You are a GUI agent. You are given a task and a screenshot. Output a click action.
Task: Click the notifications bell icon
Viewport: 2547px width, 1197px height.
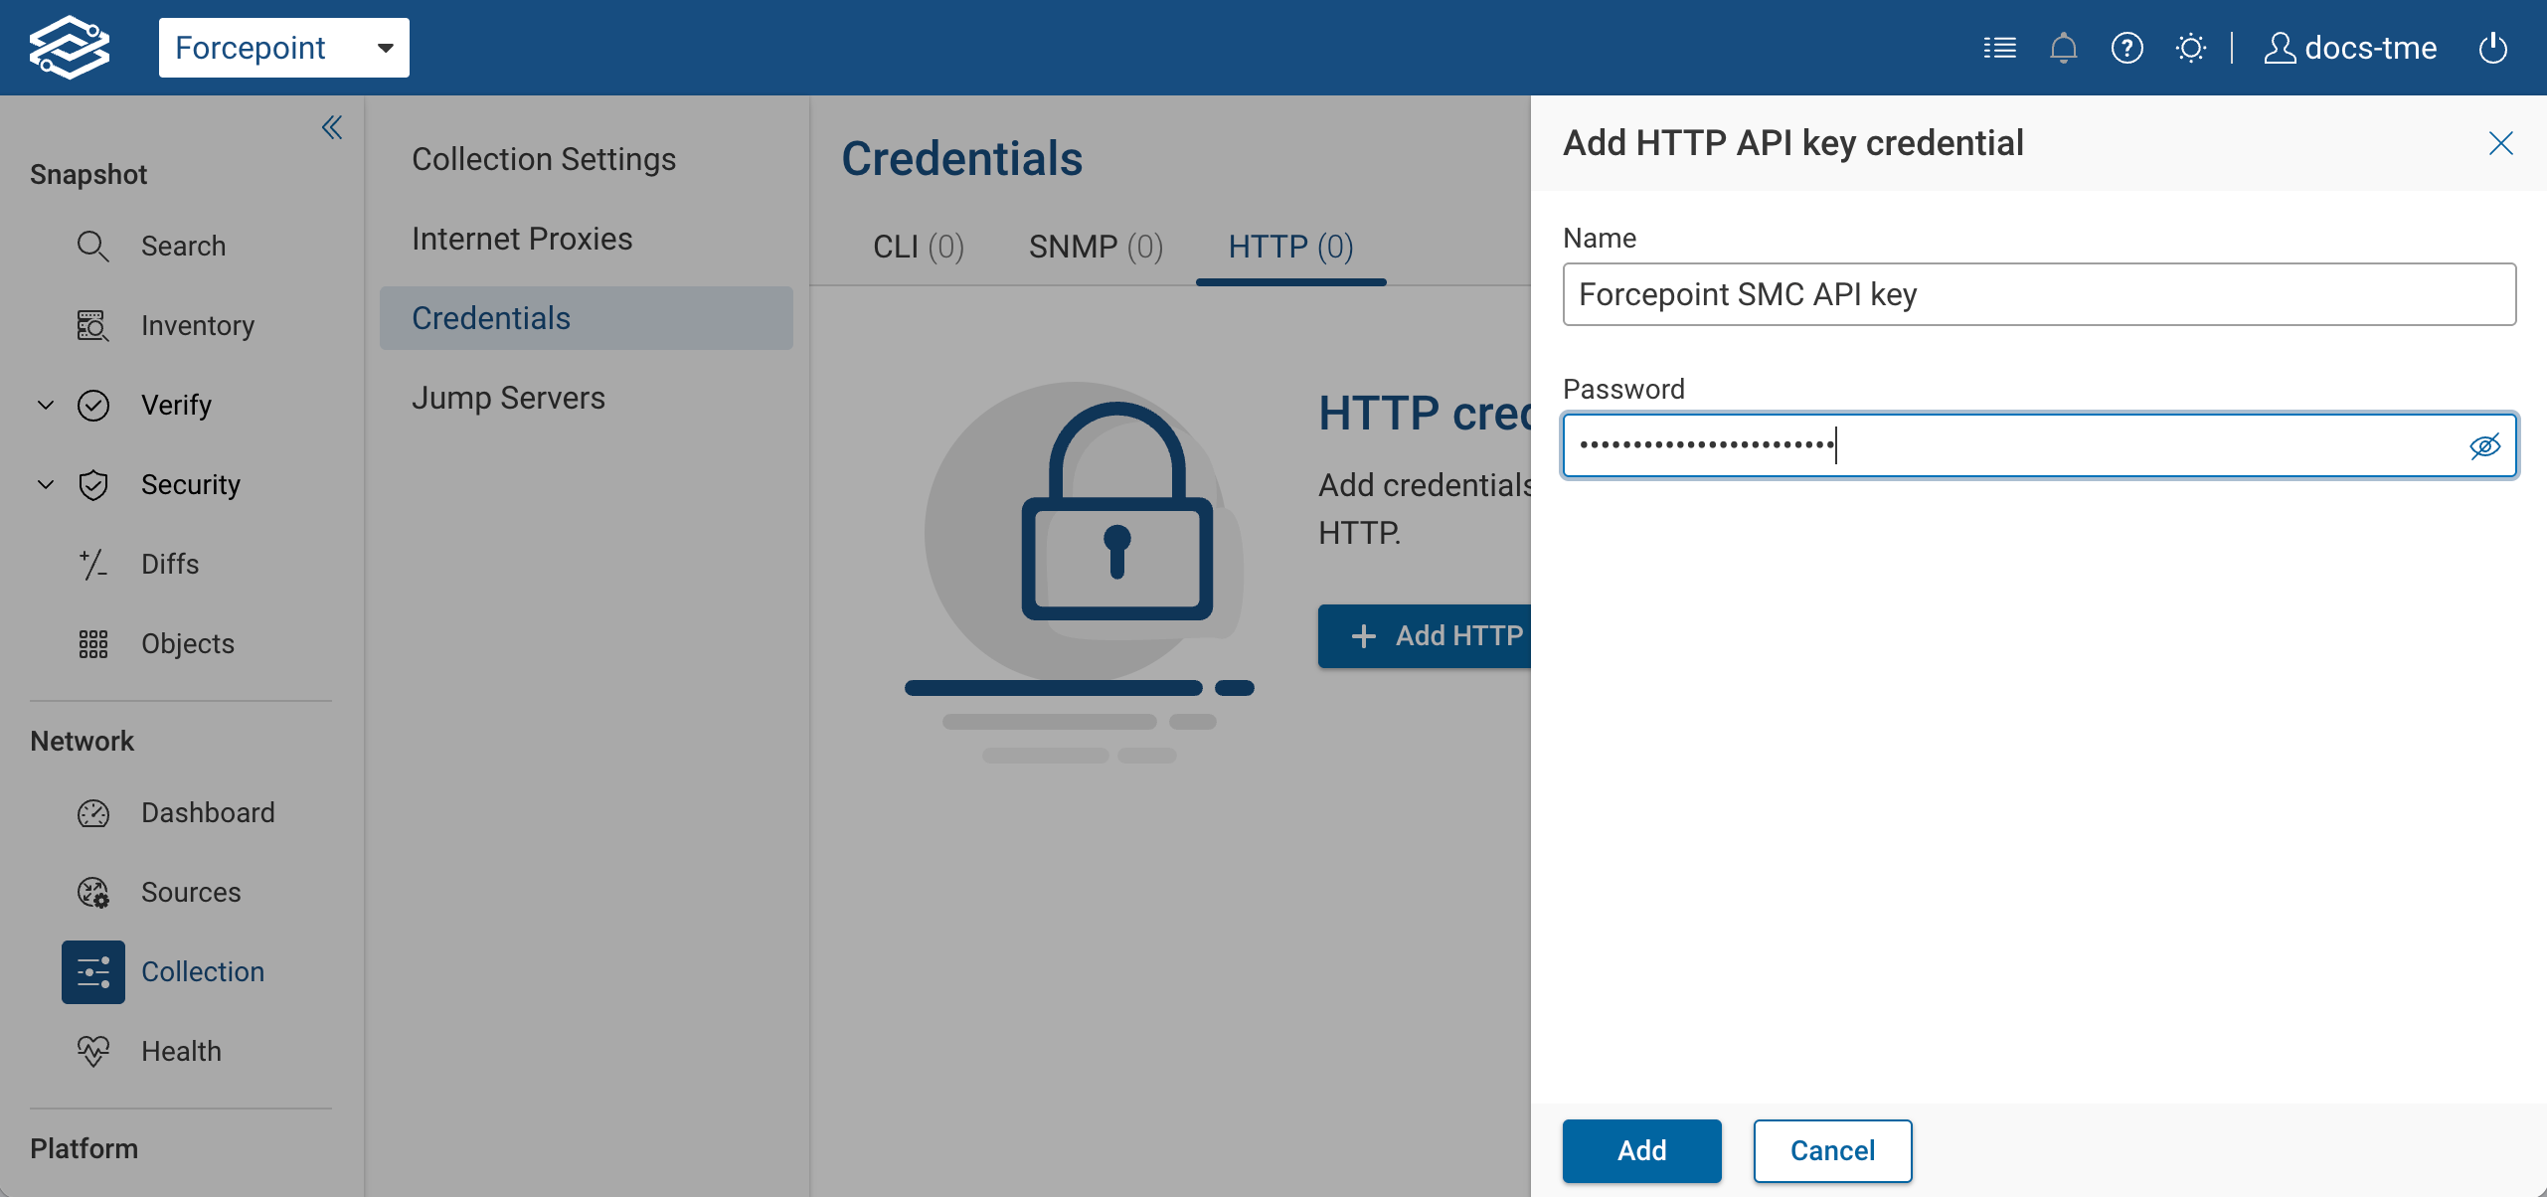[2064, 48]
